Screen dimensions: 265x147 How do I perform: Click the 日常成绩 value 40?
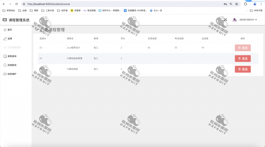[x=149, y=48]
